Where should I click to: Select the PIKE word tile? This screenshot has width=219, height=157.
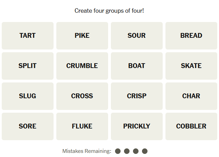coord(82,36)
